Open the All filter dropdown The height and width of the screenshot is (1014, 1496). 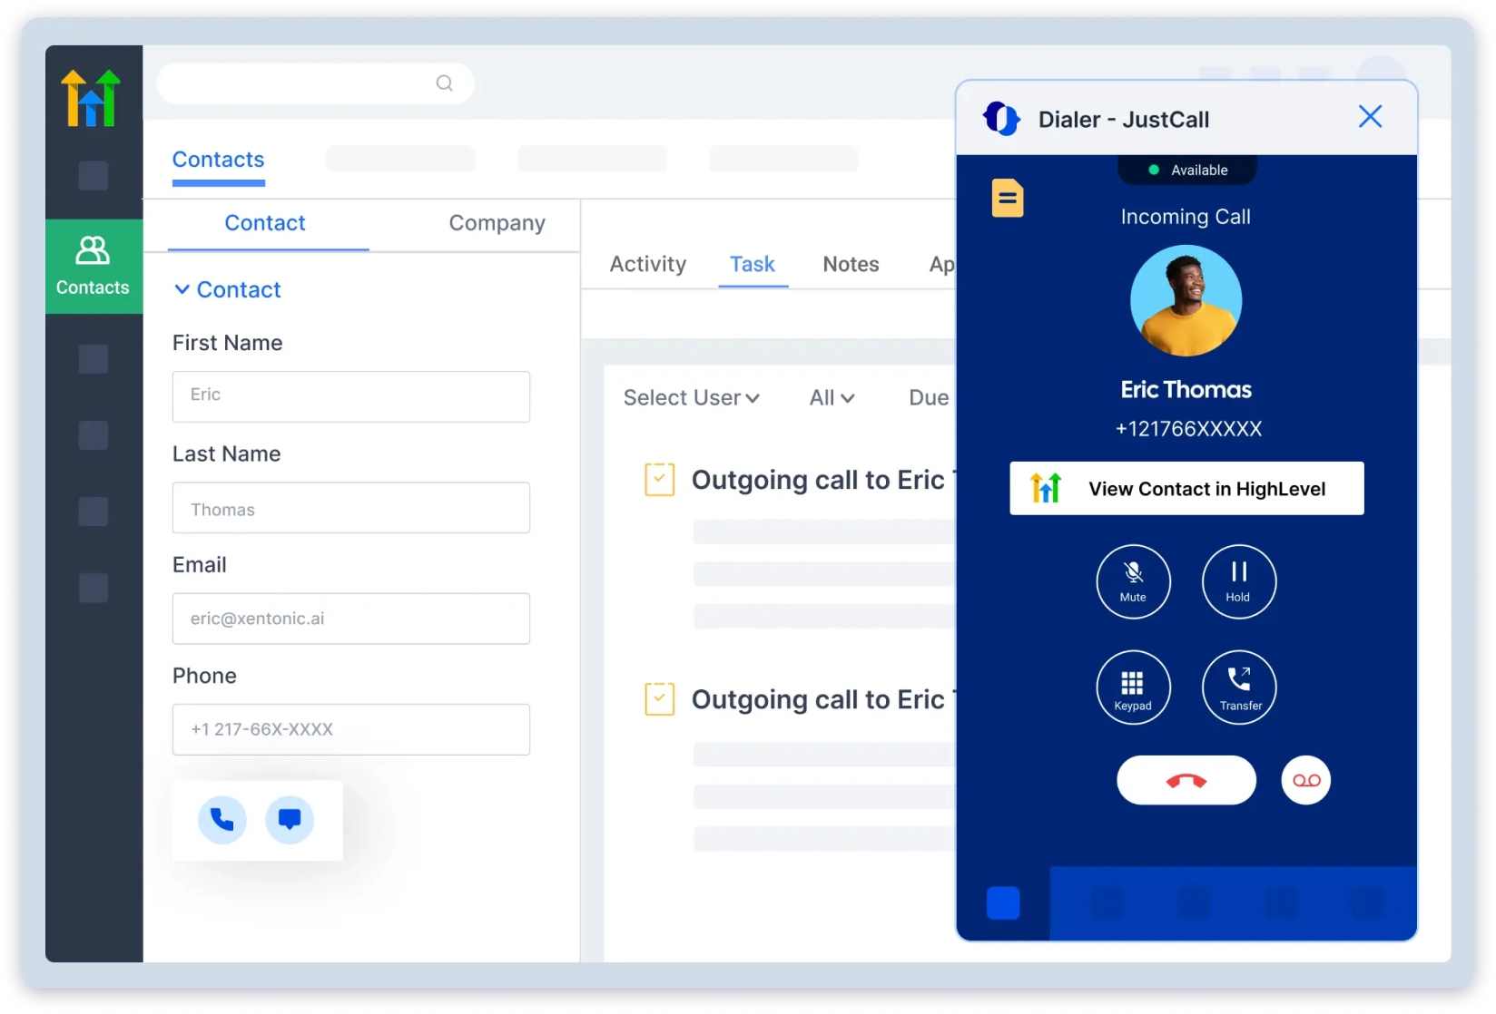832,398
